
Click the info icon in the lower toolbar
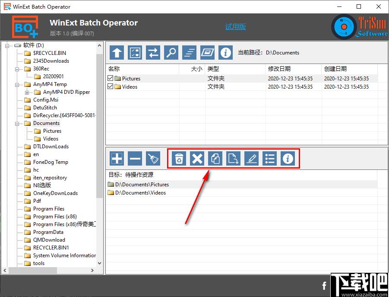[288, 158]
